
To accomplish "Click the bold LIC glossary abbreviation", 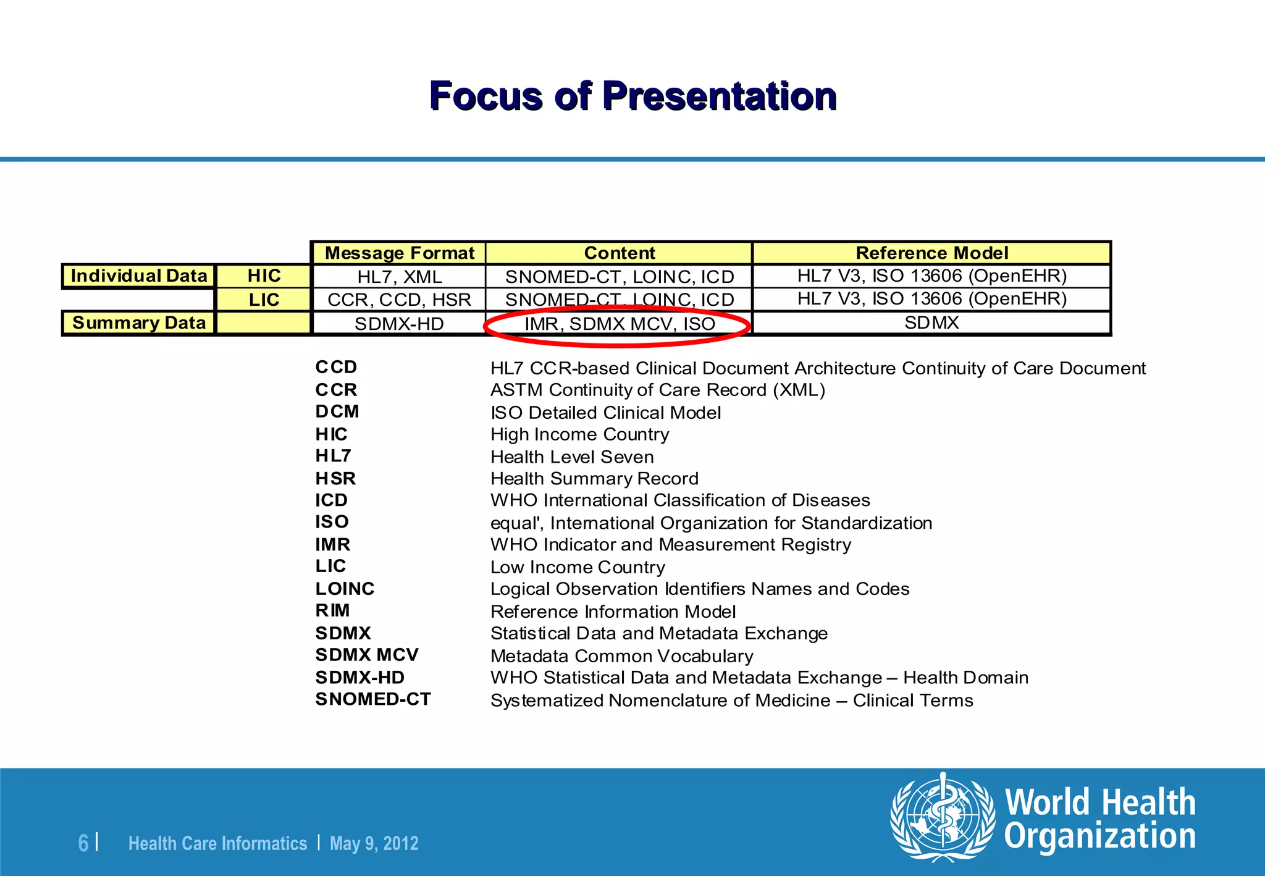I will 330,566.
